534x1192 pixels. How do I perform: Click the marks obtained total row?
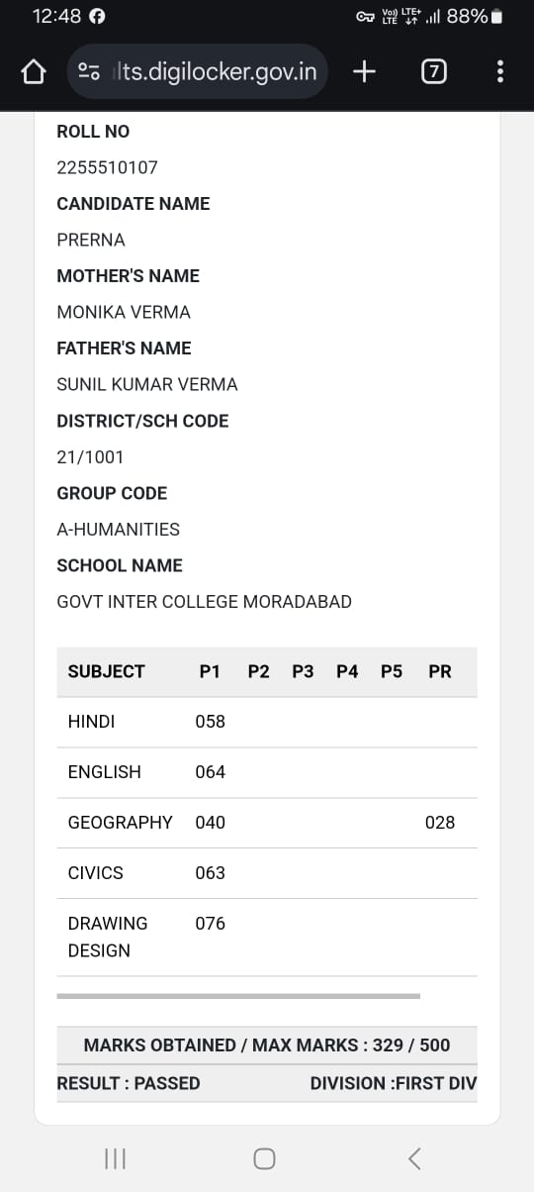coord(267,1044)
